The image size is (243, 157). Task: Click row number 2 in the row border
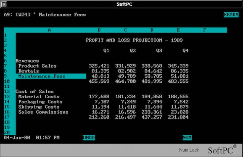point(5,40)
